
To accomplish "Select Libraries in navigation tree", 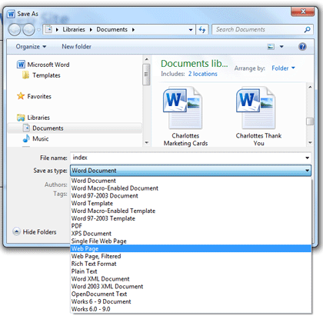I will point(38,118).
